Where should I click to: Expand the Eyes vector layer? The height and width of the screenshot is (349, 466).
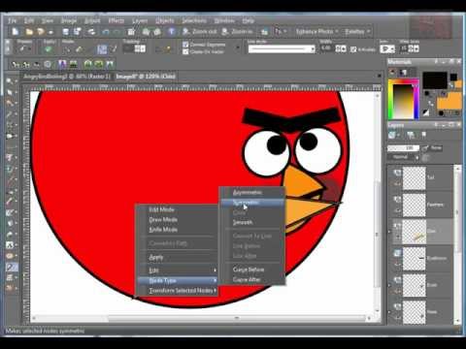tap(390, 286)
